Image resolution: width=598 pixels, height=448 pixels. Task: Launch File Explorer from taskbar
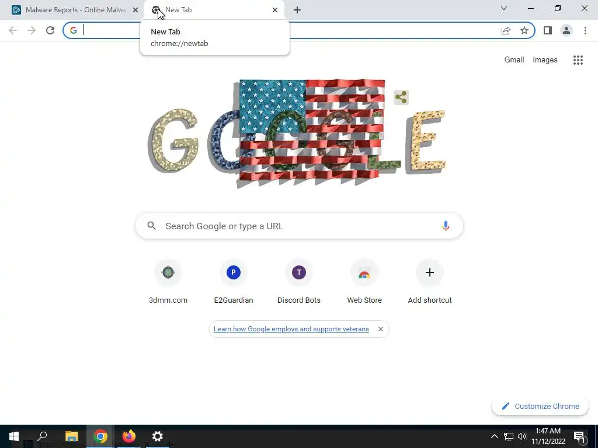pyautogui.click(x=71, y=436)
